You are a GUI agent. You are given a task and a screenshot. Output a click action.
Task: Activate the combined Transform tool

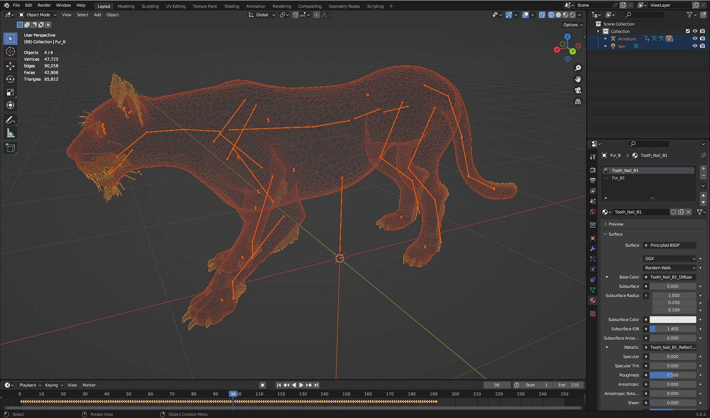coord(10,105)
